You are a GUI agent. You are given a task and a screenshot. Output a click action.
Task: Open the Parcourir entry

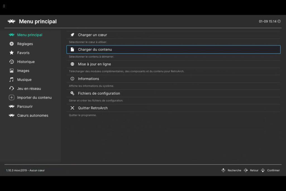[25, 107]
